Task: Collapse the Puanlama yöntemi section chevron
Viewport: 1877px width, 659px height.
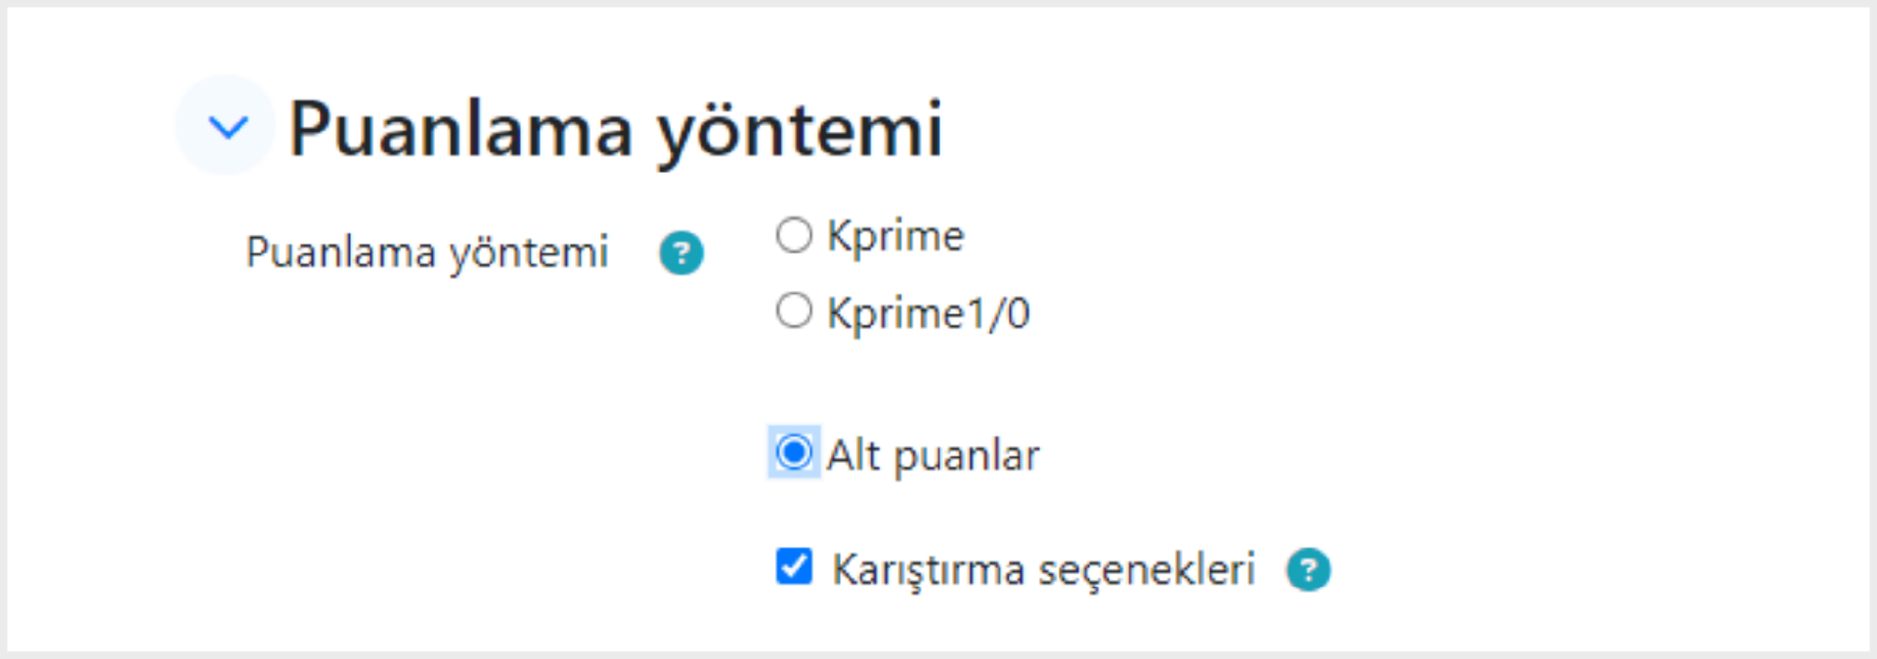Action: [x=226, y=126]
